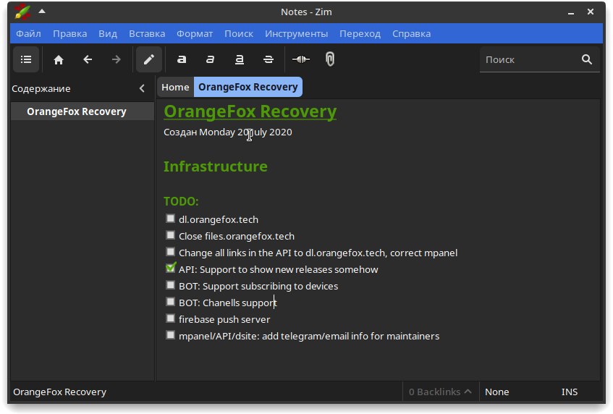Collapse the Содержание side pane chevron
Image resolution: width=613 pixels, height=414 pixels.
(142, 88)
